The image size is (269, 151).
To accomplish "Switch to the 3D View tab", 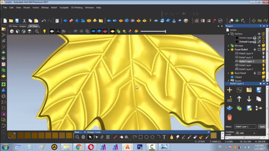I will [x=34, y=26].
